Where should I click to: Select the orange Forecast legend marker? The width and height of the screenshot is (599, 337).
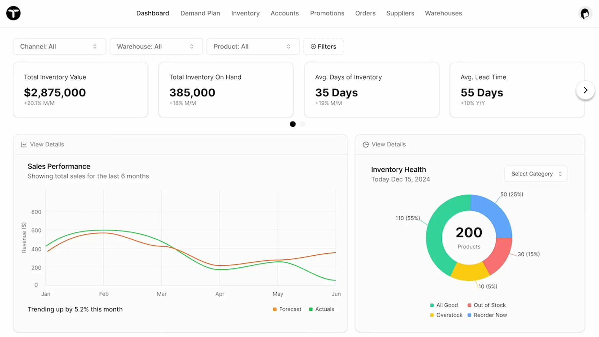pyautogui.click(x=274, y=309)
